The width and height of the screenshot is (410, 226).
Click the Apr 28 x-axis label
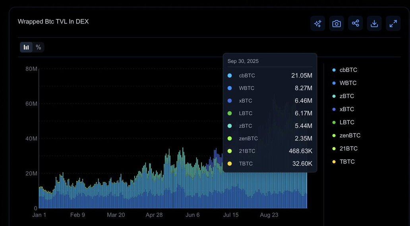pos(155,215)
